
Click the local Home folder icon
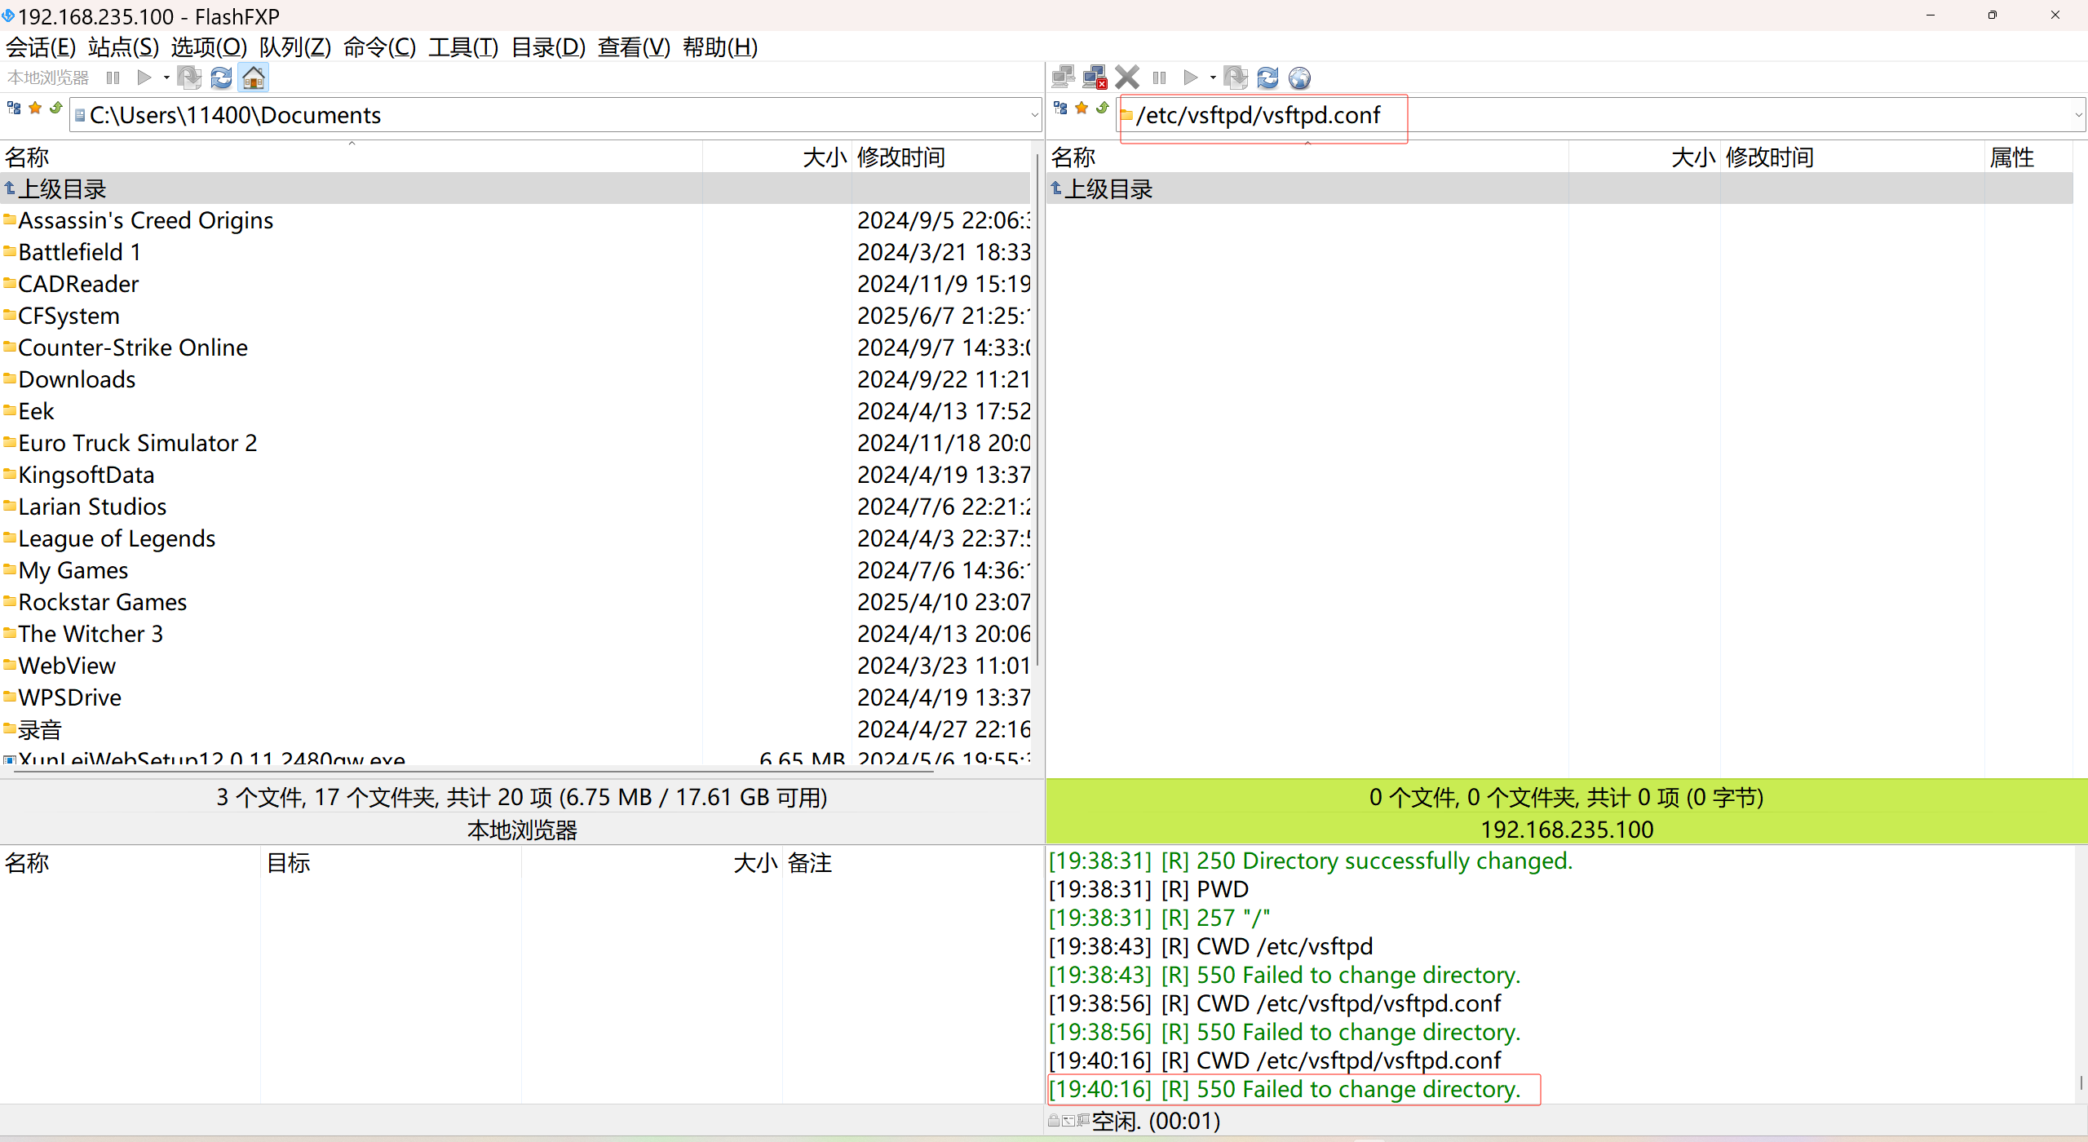pyautogui.click(x=254, y=77)
